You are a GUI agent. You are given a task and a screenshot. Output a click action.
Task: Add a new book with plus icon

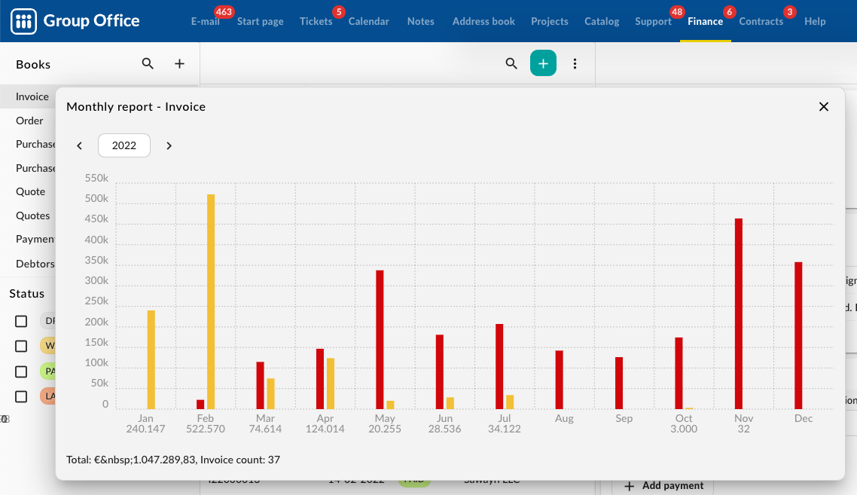[x=179, y=64]
